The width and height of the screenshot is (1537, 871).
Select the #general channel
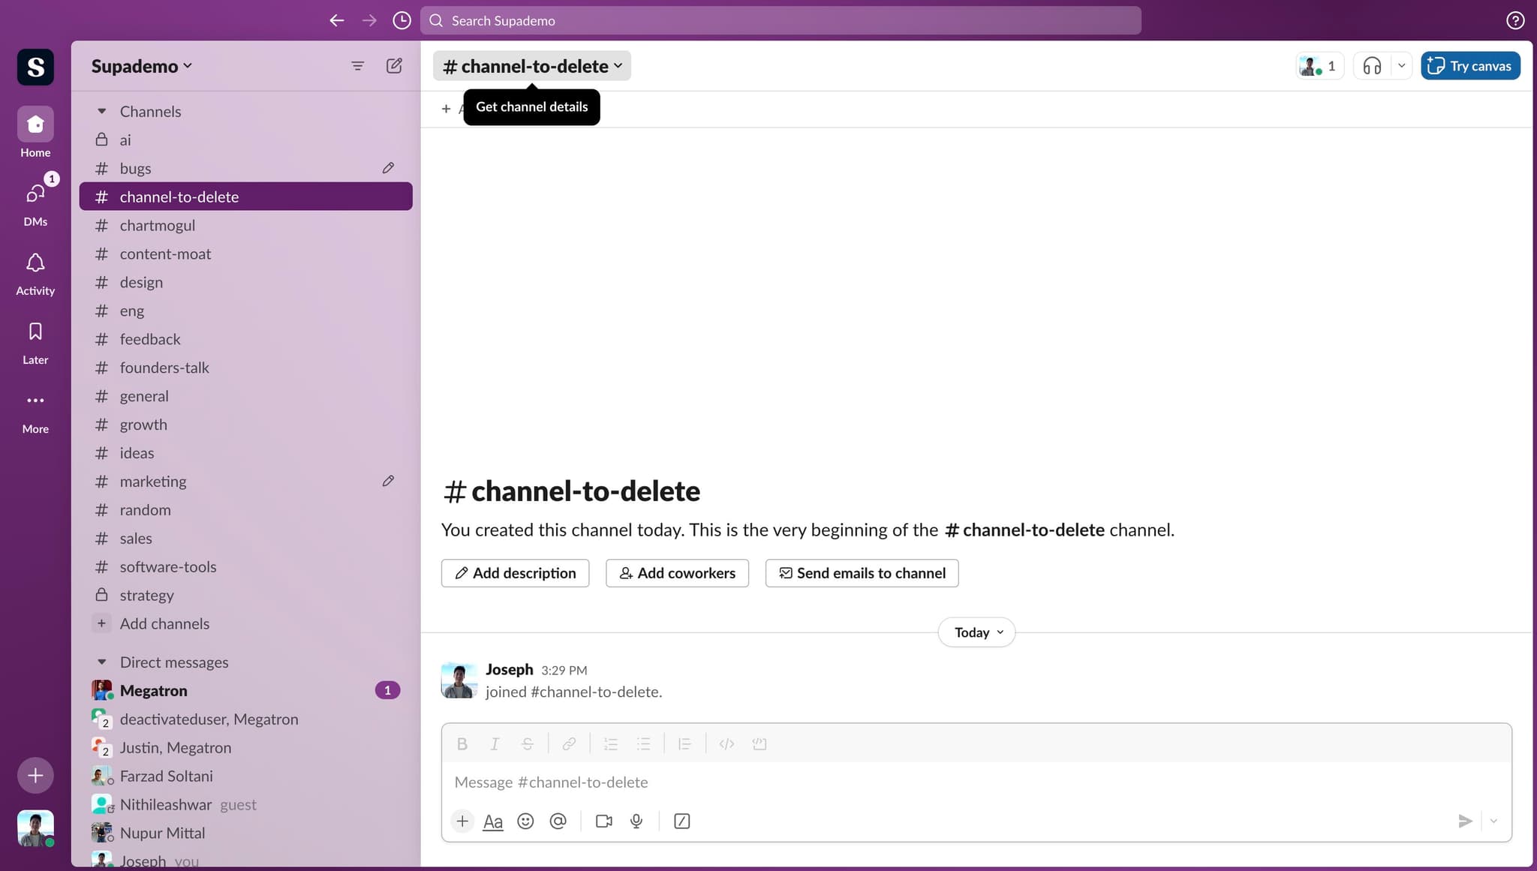pos(143,395)
